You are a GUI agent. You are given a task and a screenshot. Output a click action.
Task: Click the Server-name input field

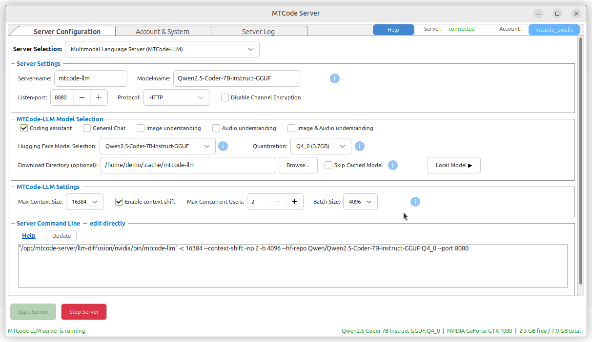90,78
